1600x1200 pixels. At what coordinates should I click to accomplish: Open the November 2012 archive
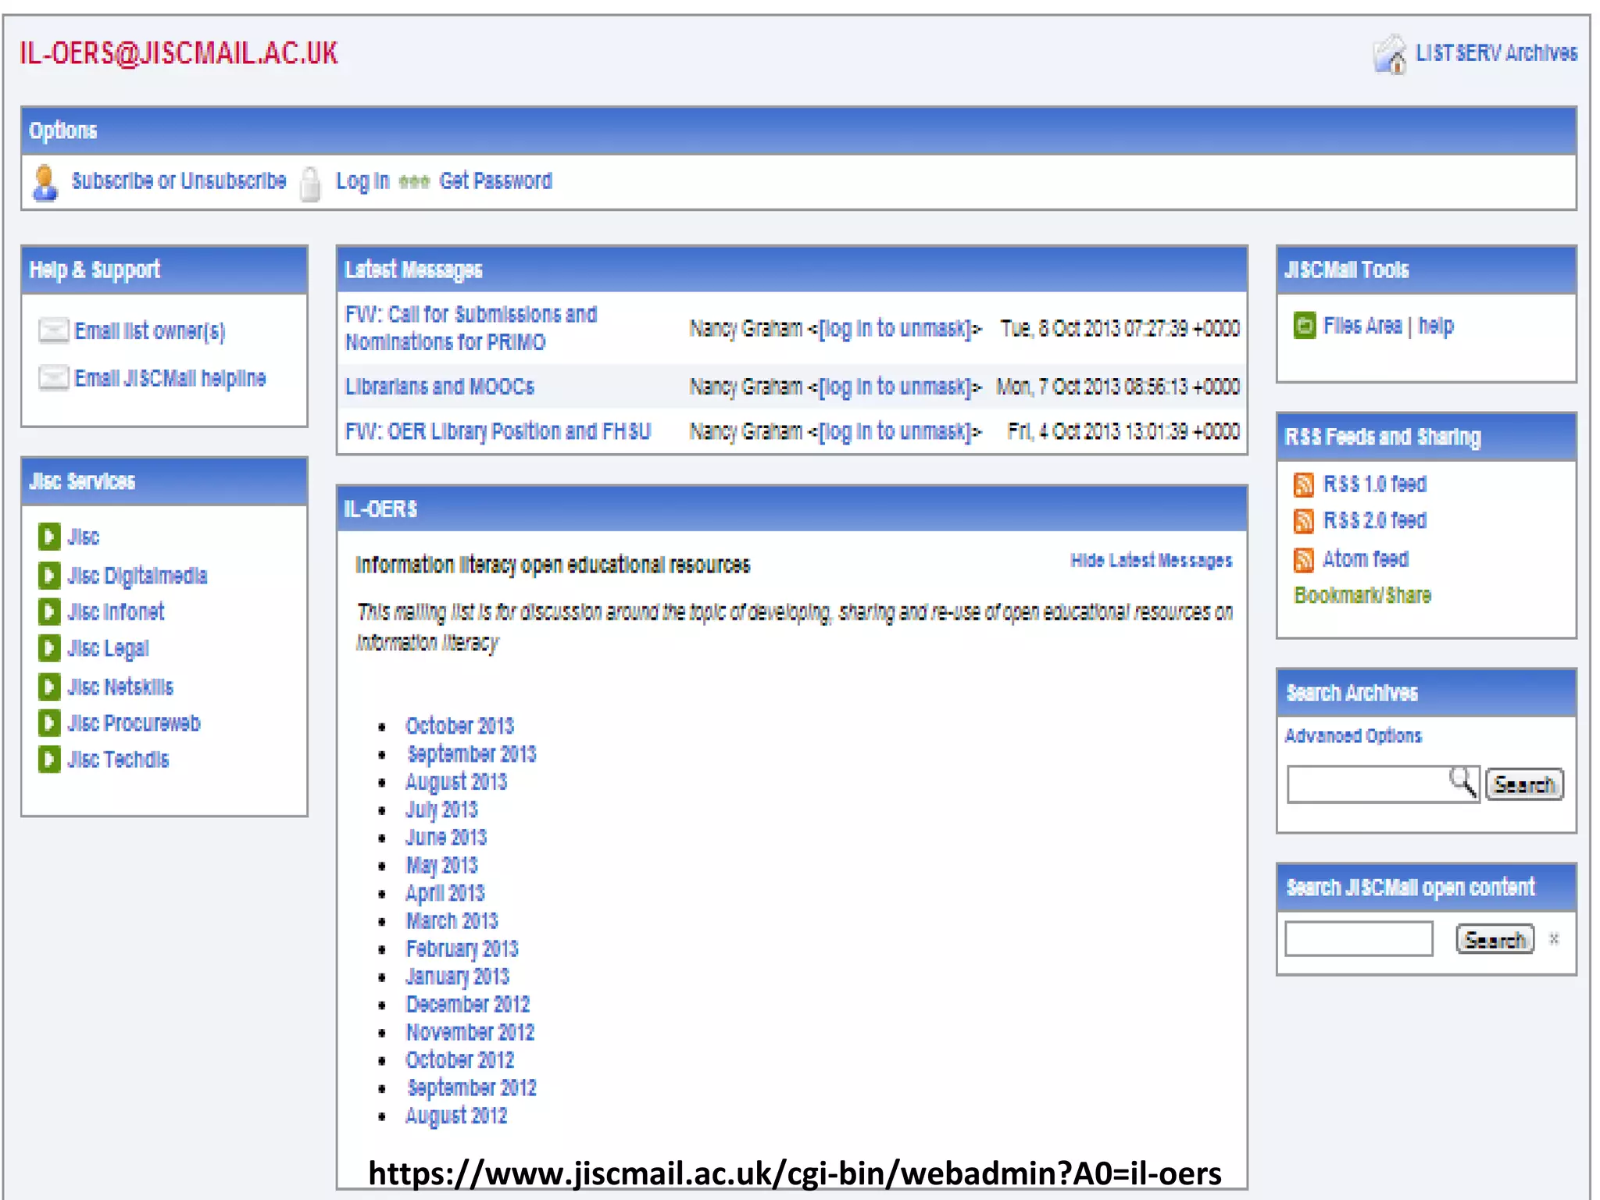[470, 1033]
